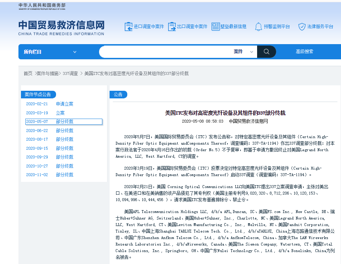341x264 pixels.
Task: Open the 2020-08-17 部分终裁 entry
Action: coord(50,139)
